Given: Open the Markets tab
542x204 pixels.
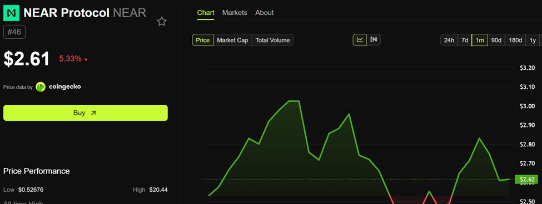Looking at the screenshot, I should click(x=235, y=13).
